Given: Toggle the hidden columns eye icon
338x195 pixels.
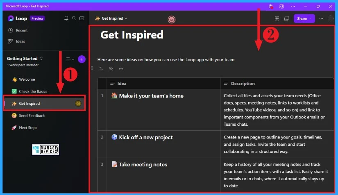Looking at the screenshot, I should (x=111, y=69).
